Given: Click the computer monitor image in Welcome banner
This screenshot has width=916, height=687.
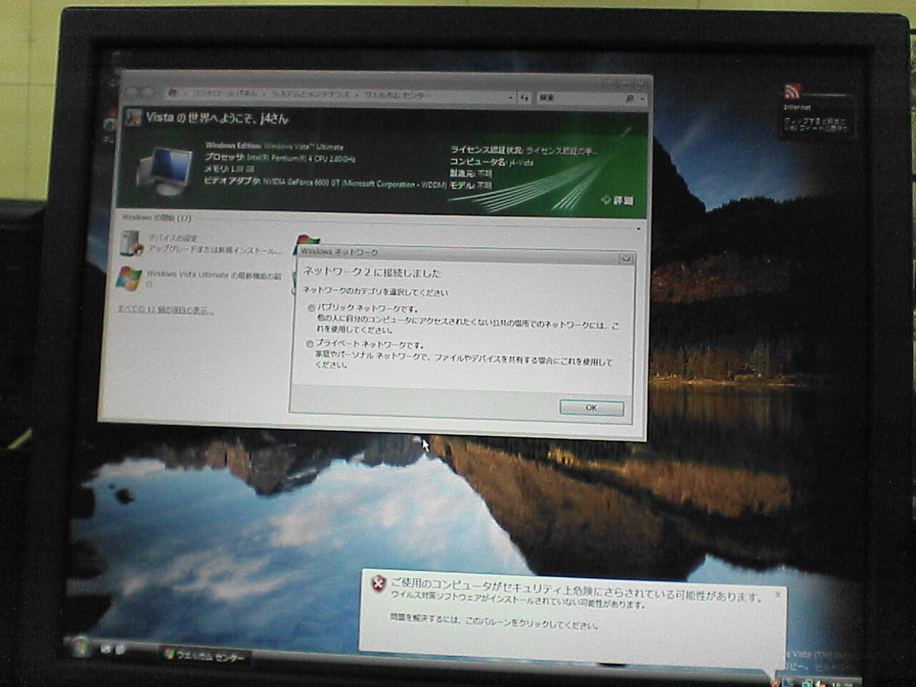Looking at the screenshot, I should [x=165, y=170].
